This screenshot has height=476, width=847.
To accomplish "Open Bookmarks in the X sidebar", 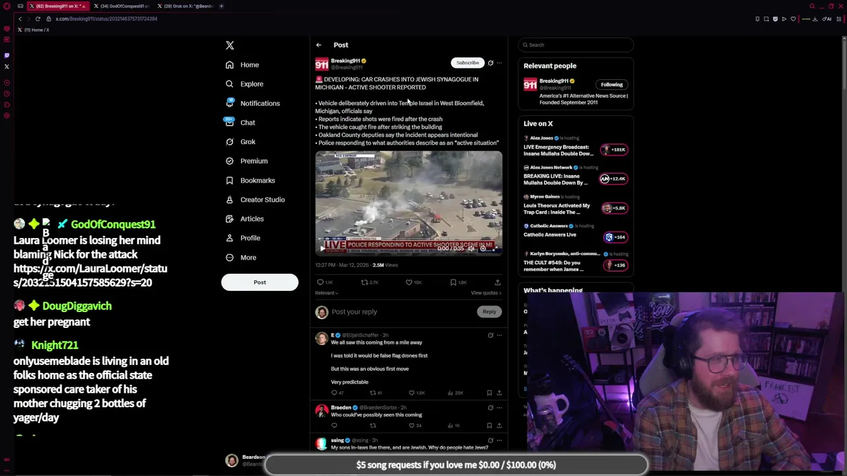I will tap(250, 180).
